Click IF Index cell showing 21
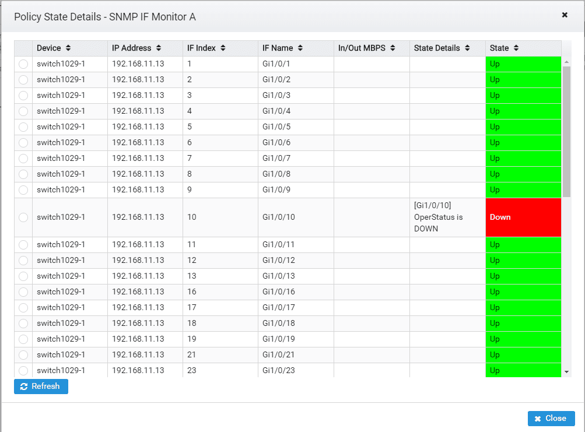The height and width of the screenshot is (432, 585). pyautogui.click(x=220, y=355)
